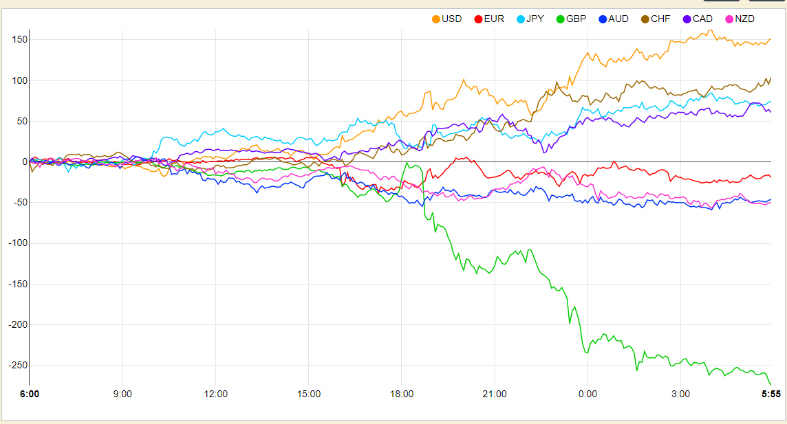The height and width of the screenshot is (424, 787).
Task: Click the 0:00 midnight axis label
Action: click(587, 394)
